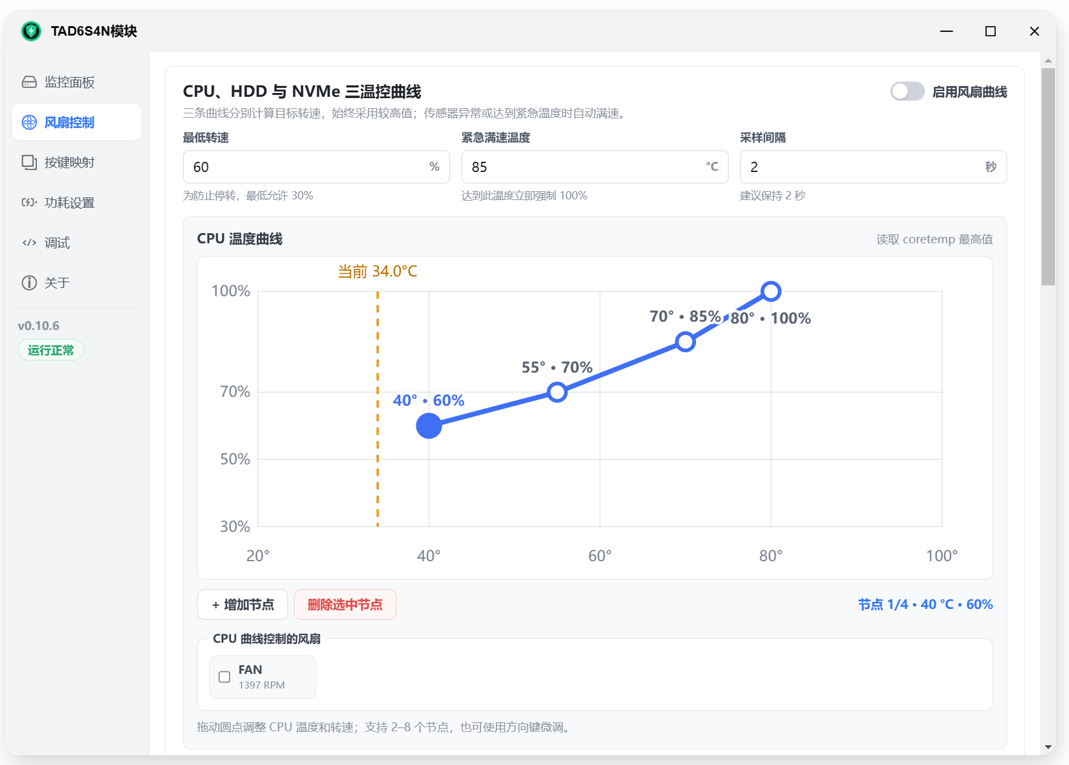Screen dimensions: 1069x765
Task: Enable the 启用风扇曲线 toggle switch
Action: (x=907, y=92)
